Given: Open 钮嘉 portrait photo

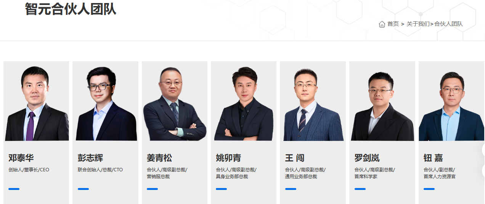Looking at the screenshot, I should 451,101.
